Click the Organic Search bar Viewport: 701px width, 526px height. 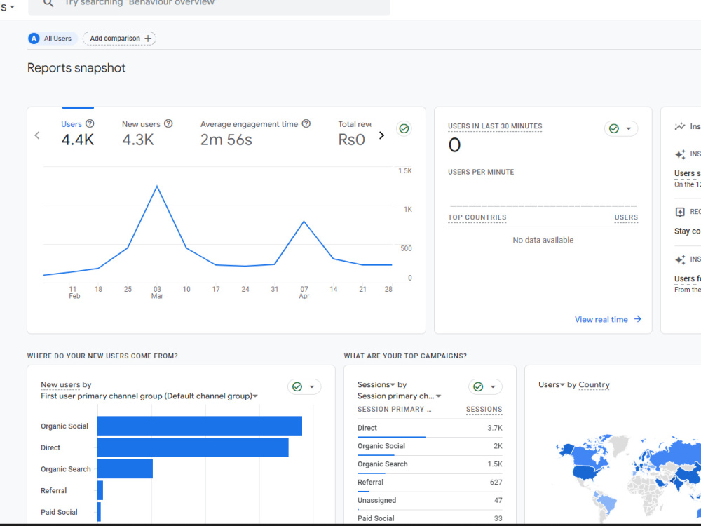tap(125, 468)
